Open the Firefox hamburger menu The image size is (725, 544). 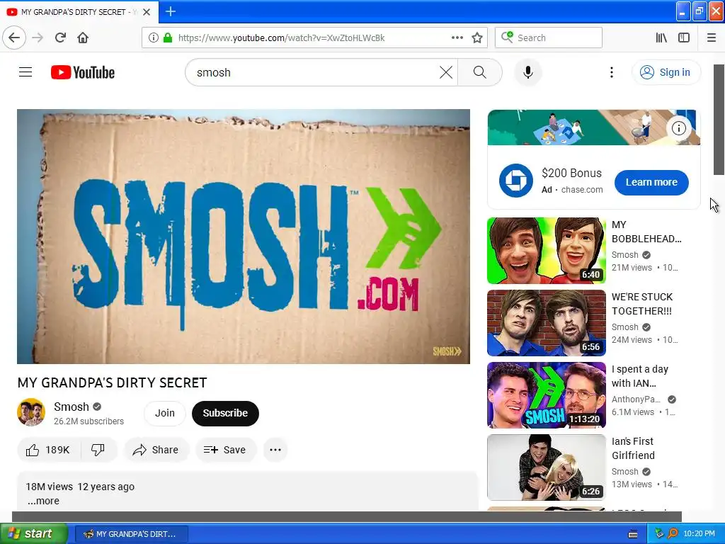(711, 38)
